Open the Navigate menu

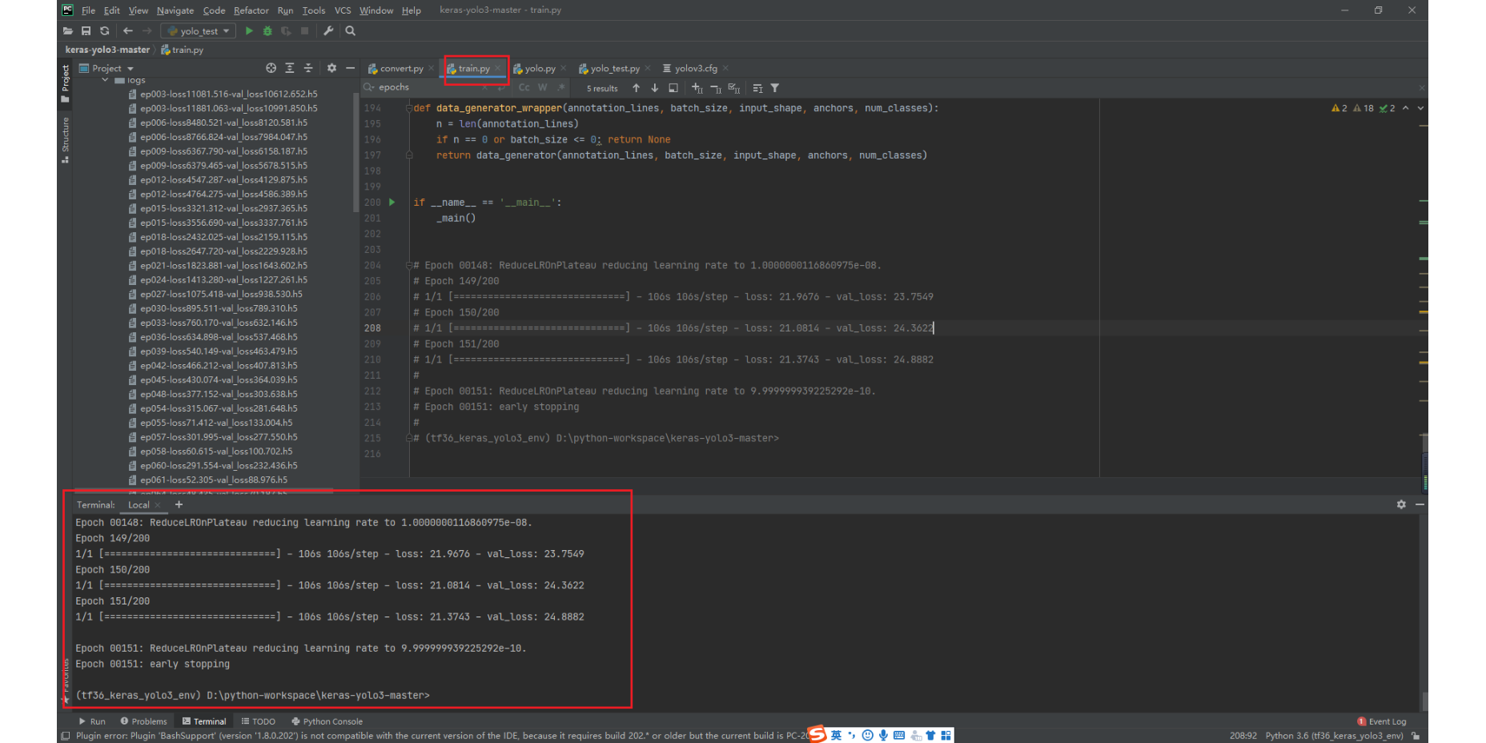point(175,10)
